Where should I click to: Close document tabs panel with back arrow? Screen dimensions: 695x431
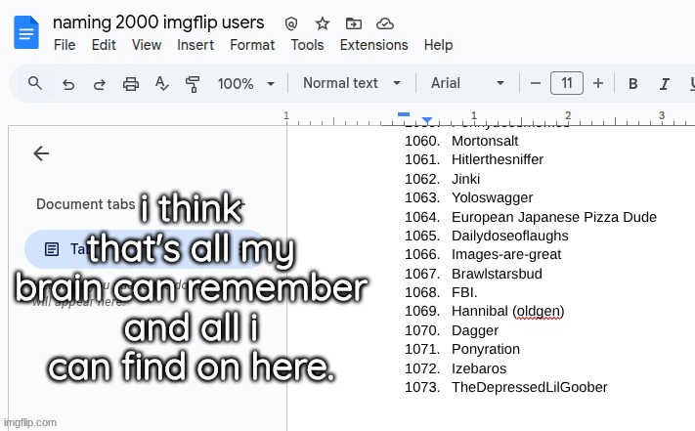(41, 153)
